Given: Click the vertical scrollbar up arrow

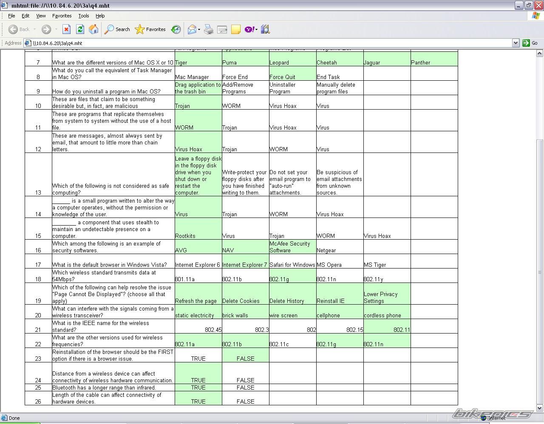Looking at the screenshot, I should coord(540,53).
